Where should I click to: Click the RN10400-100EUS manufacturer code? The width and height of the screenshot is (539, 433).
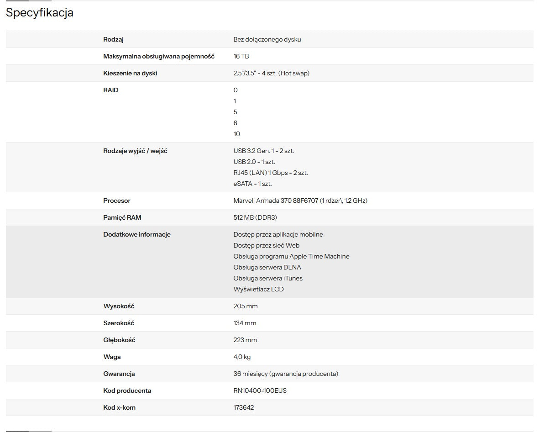pyautogui.click(x=260, y=391)
